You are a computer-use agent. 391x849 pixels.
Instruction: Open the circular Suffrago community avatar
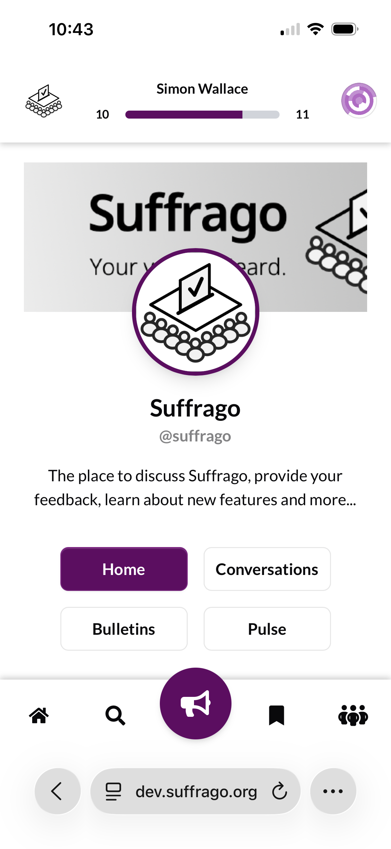point(196,312)
